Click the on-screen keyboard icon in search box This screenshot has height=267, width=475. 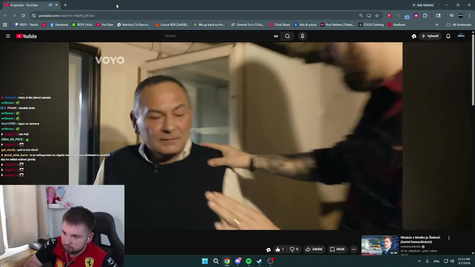click(x=276, y=36)
